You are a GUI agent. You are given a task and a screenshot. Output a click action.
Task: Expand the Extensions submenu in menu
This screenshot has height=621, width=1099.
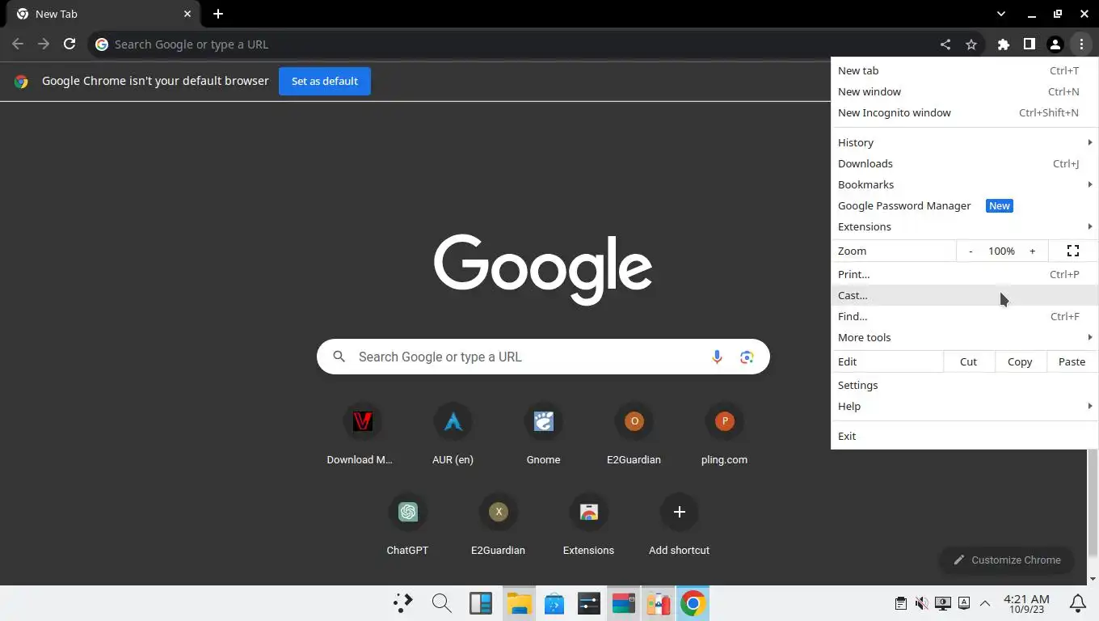click(x=964, y=226)
